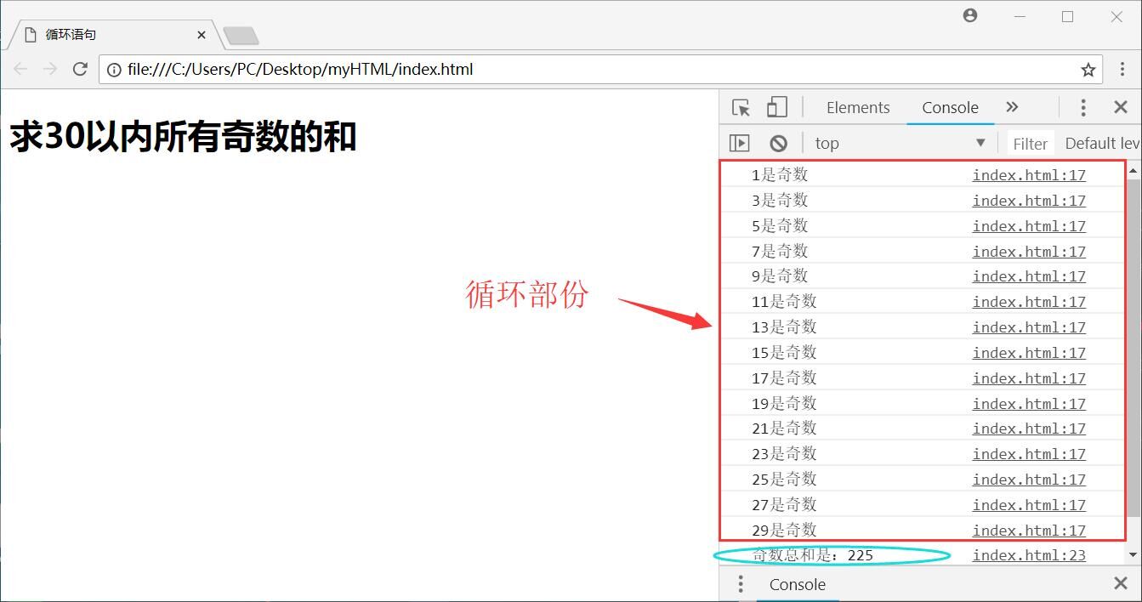Viewport: 1142px width, 602px height.
Task: Open index.html:17 link for 3是奇数
Action: (1029, 201)
